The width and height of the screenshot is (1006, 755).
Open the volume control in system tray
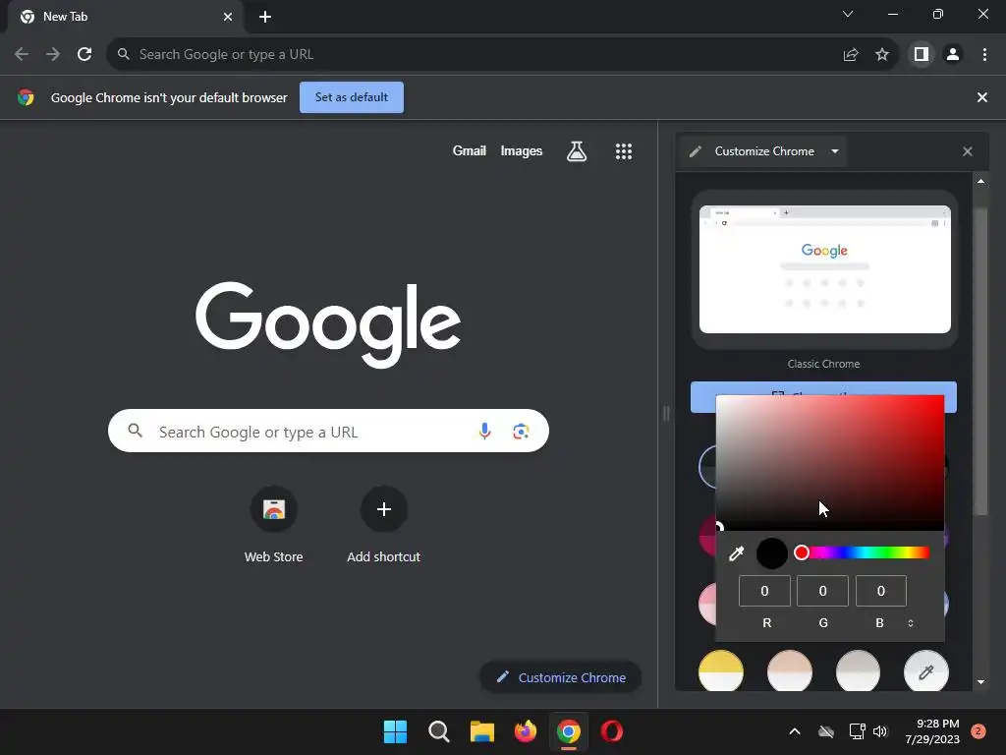pos(880,731)
